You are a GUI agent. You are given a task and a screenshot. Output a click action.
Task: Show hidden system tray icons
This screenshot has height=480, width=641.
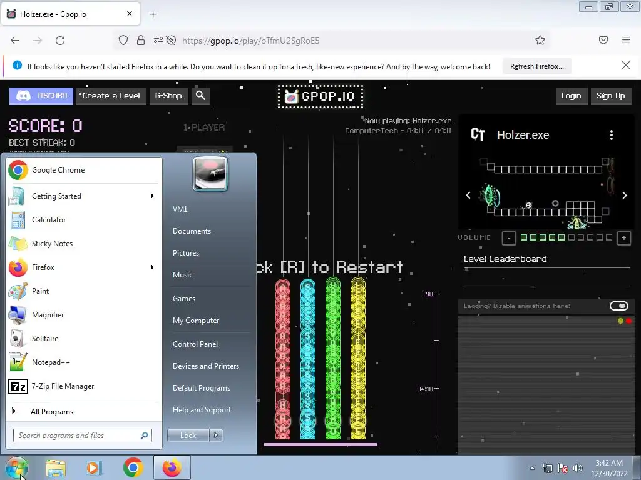coord(532,468)
